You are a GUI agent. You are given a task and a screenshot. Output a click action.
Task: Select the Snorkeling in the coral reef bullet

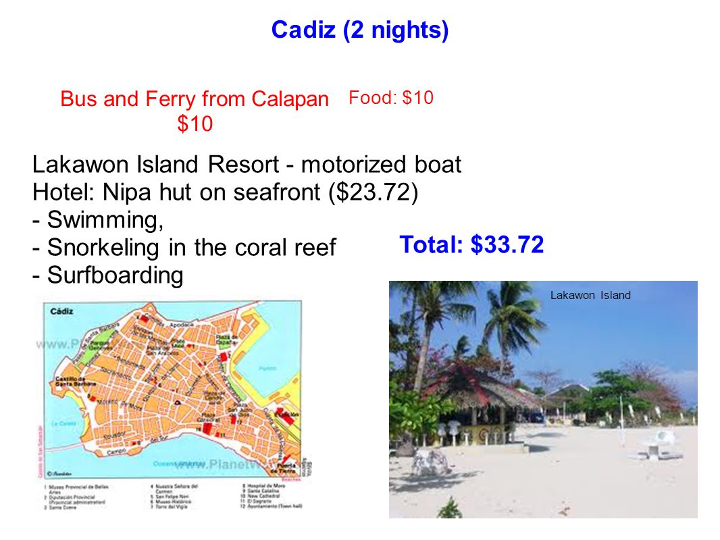point(184,247)
